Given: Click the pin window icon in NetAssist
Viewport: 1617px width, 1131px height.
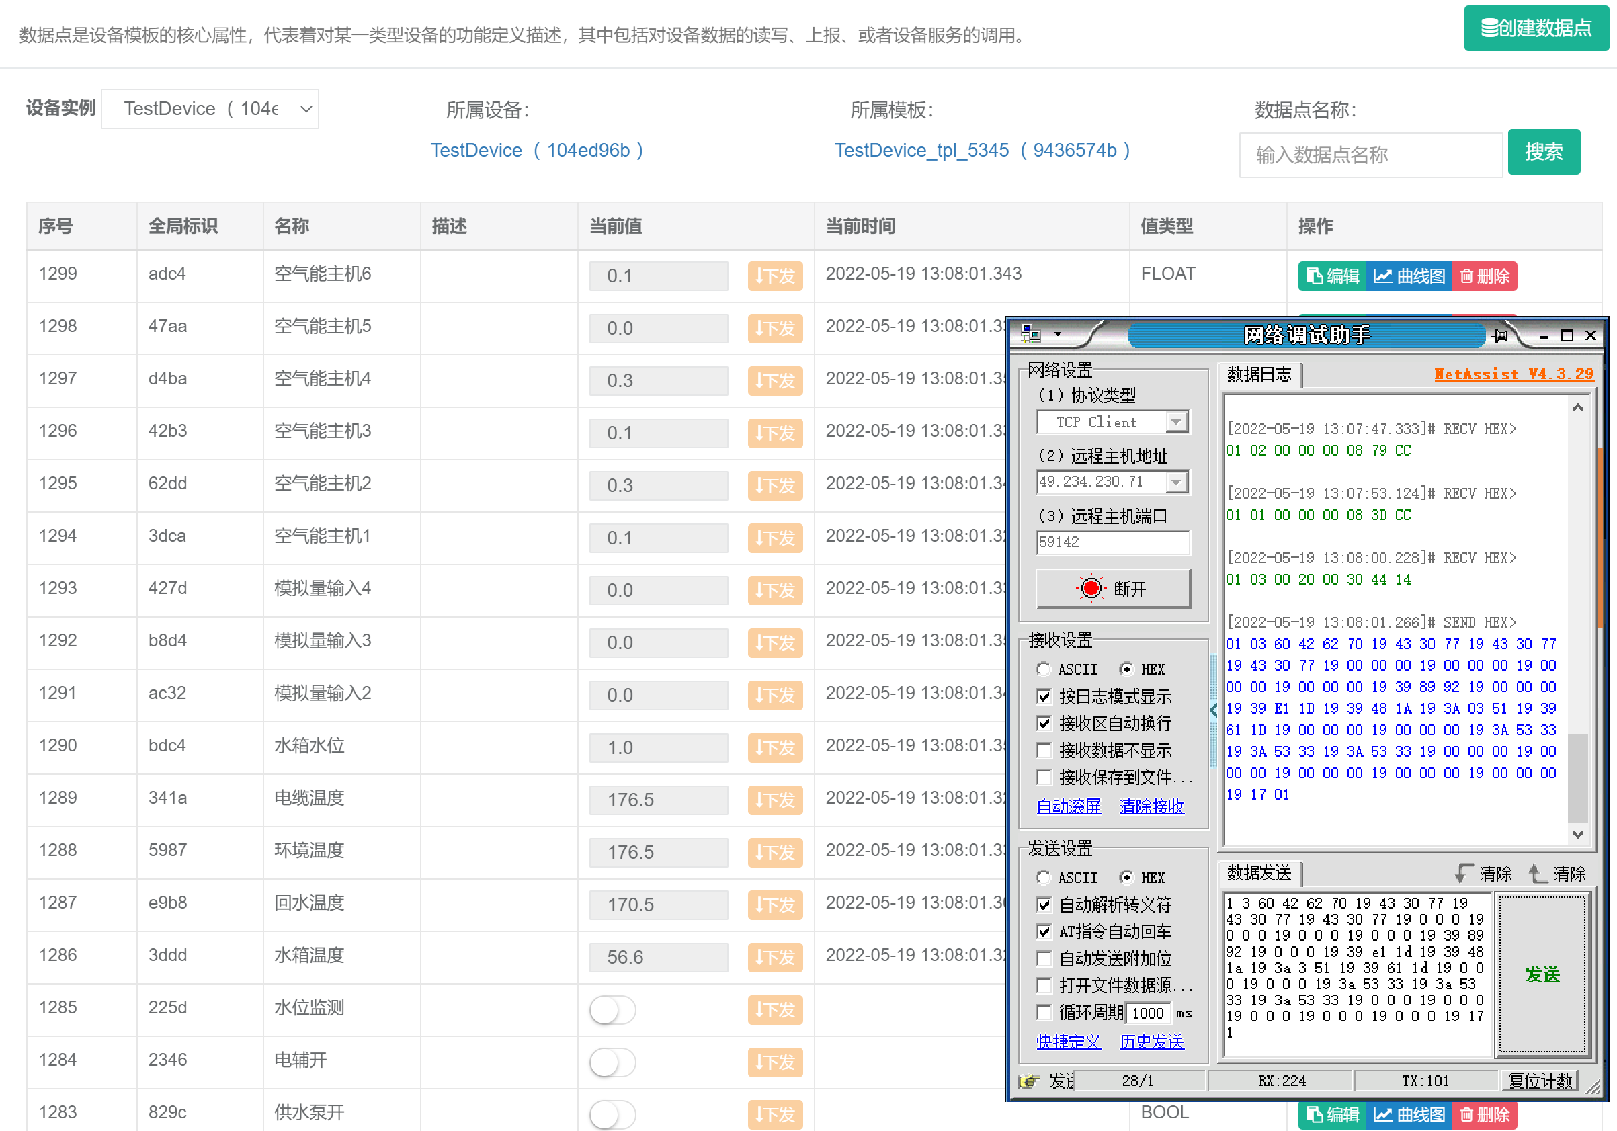Looking at the screenshot, I should [1501, 335].
